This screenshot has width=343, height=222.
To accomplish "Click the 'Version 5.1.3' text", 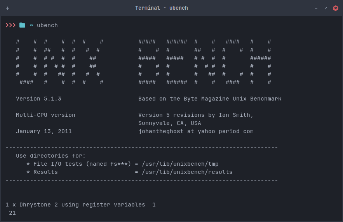I will [x=38, y=99].
